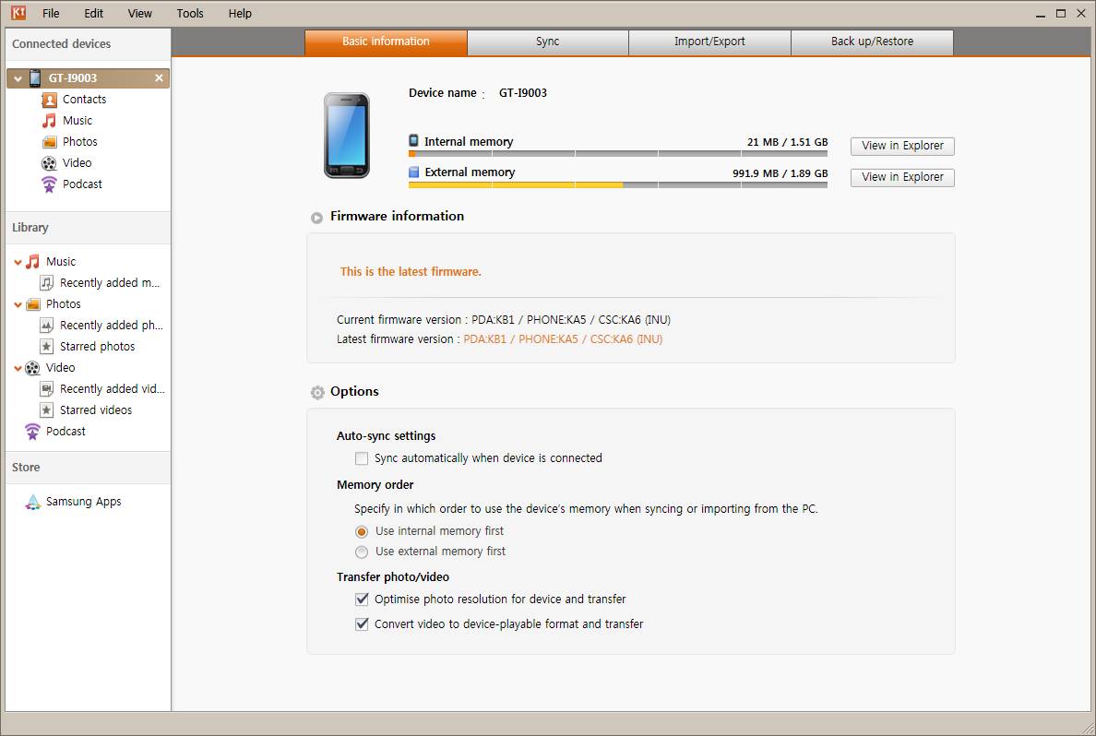1096x736 pixels.
Task: Click the Kies logo icon in title bar
Action: [x=18, y=13]
